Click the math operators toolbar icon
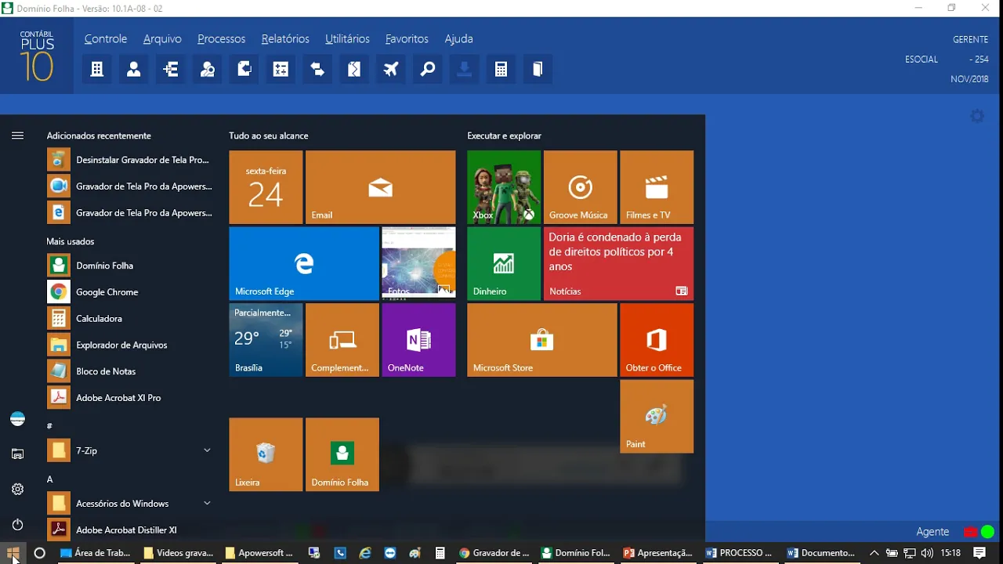This screenshot has width=1003, height=564. pos(281,70)
